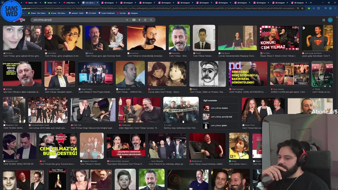Image resolution: width=338 pixels, height=190 pixels.
Task: Open 'cem yılmaz 2018 halka açık mizah' caption
Action: [48, 128]
